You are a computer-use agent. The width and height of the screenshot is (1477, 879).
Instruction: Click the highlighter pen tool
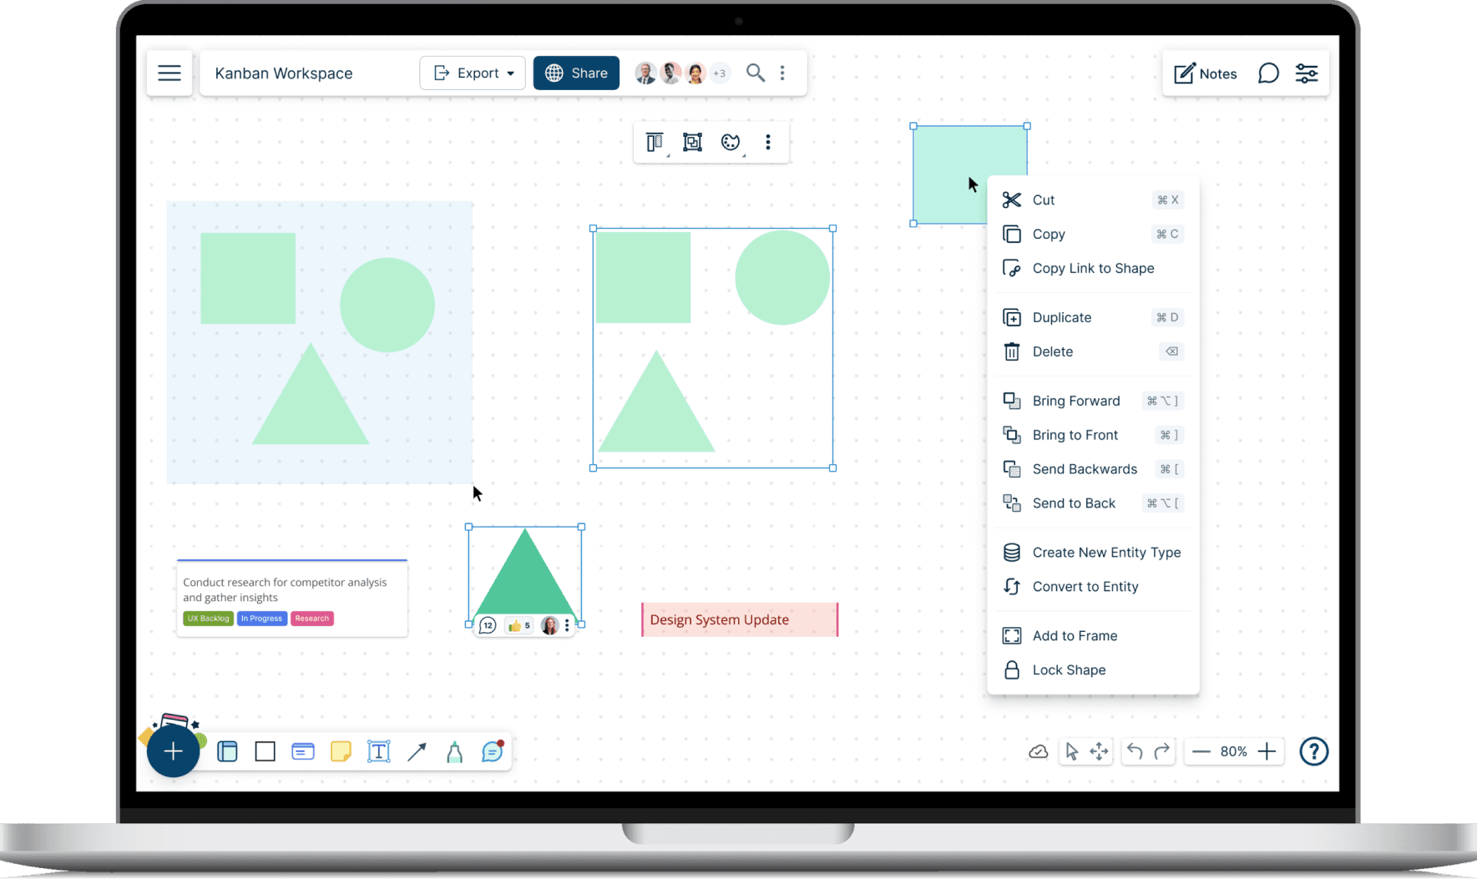454,751
